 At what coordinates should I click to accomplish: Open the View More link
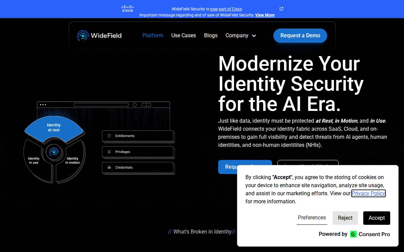(265, 15)
